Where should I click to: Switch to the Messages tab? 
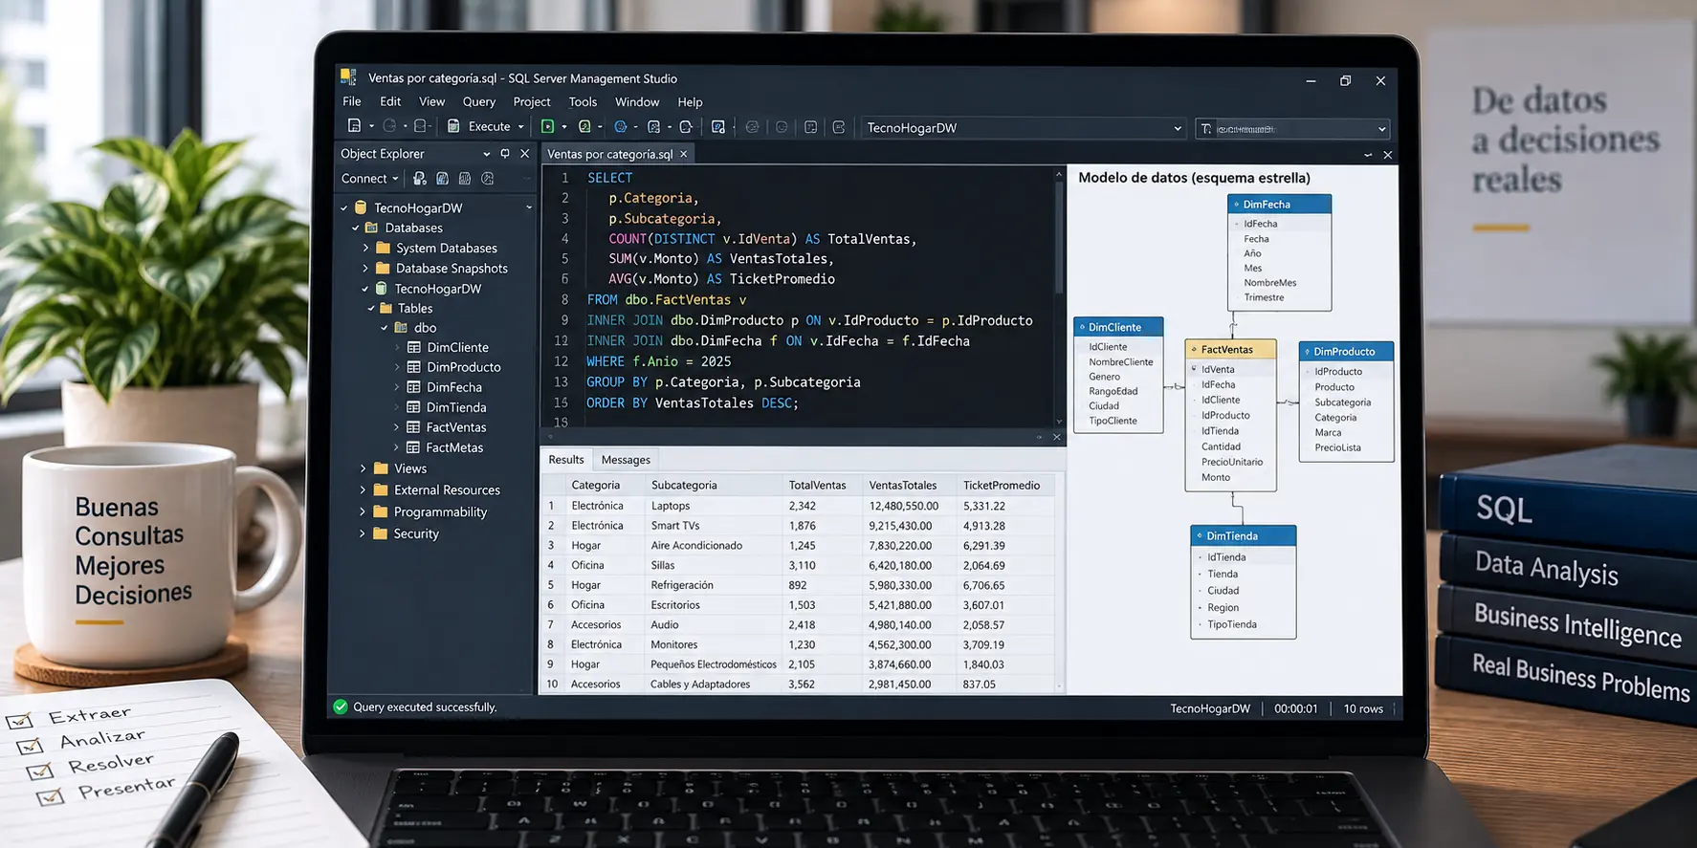click(x=626, y=460)
